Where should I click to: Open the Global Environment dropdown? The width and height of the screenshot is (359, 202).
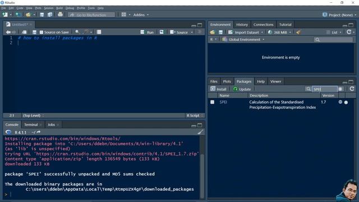point(243,39)
